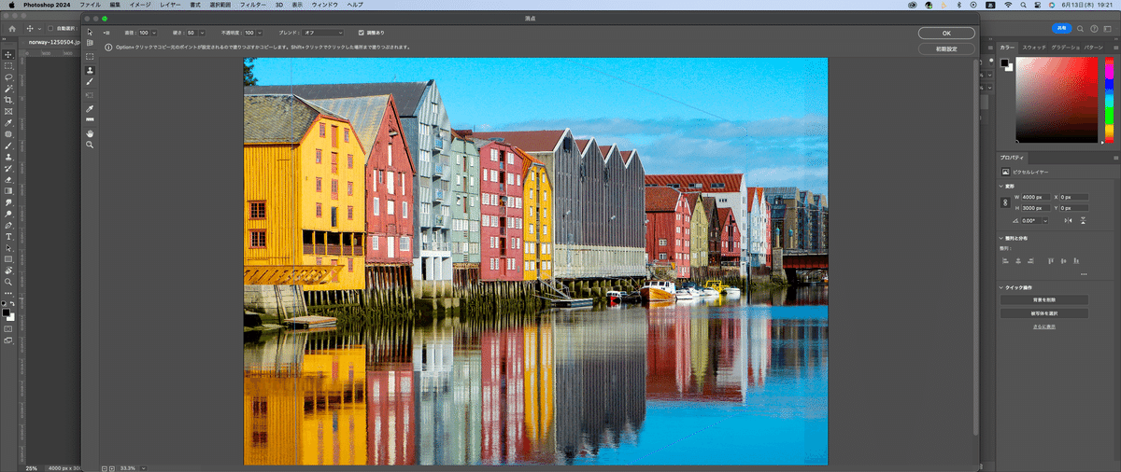Select the Eyedropper tool in Vanishing Point dialog
Viewport: 1121px width, 472px height.
90,108
